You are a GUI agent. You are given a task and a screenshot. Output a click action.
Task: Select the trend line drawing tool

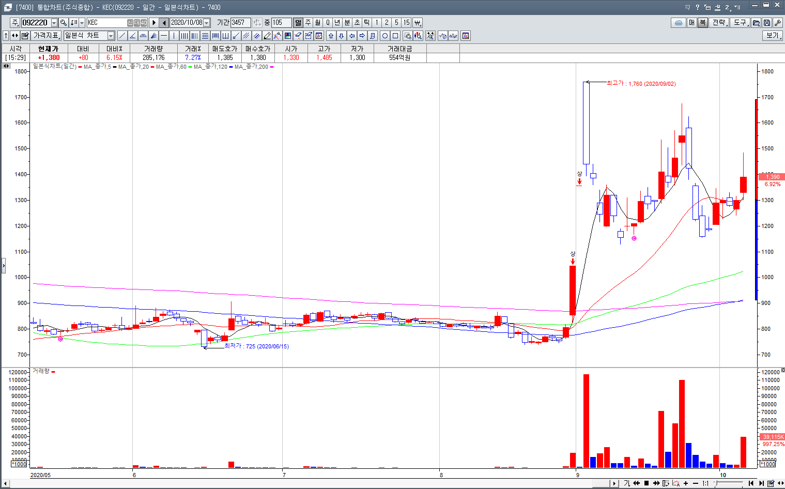(x=122, y=36)
